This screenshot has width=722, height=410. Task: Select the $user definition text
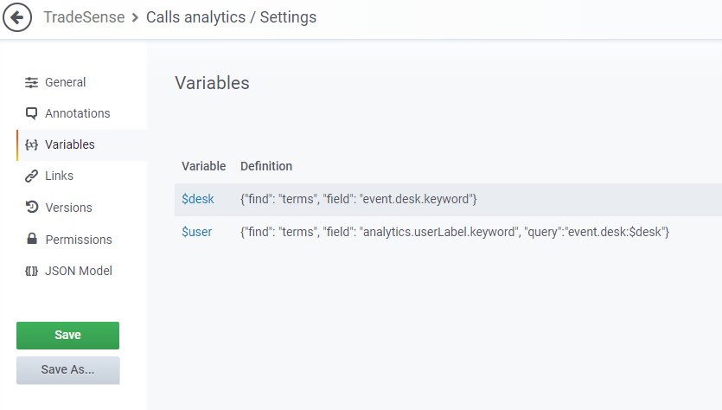(455, 232)
